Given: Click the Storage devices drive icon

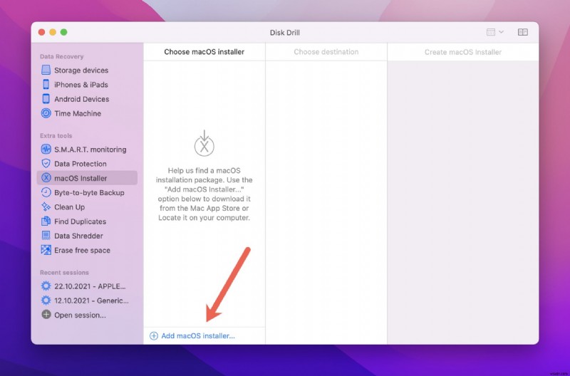Looking at the screenshot, I should (46, 70).
